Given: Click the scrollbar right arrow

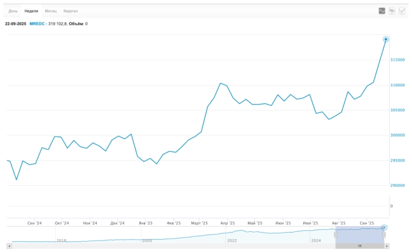Looking at the screenshot, I should point(388,245).
